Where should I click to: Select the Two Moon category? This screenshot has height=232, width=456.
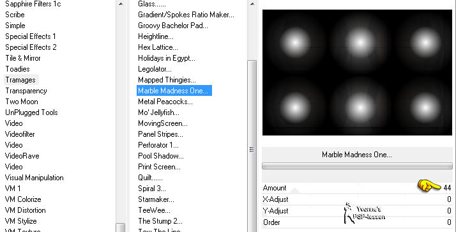tap(22, 102)
